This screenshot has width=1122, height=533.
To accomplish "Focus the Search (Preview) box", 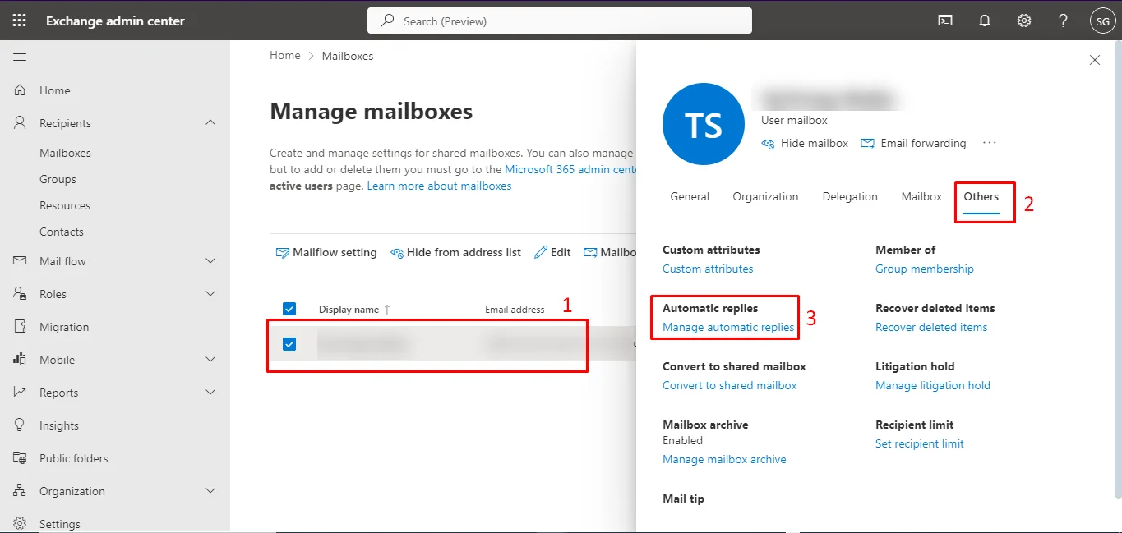I will [560, 21].
